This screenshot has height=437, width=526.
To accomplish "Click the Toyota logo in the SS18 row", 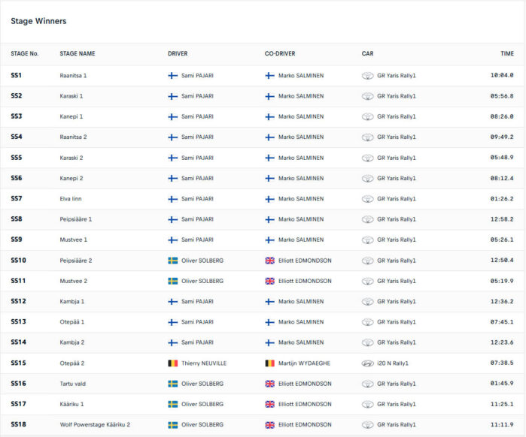I will [367, 425].
